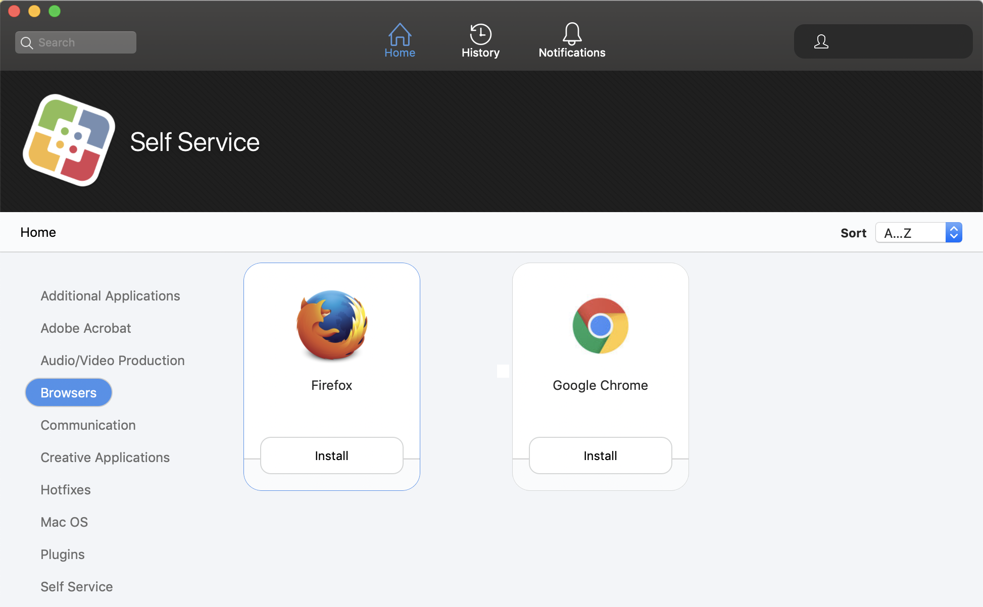Viewport: 983px width, 607px height.
Task: Maximize window using green button
Action: (x=55, y=11)
